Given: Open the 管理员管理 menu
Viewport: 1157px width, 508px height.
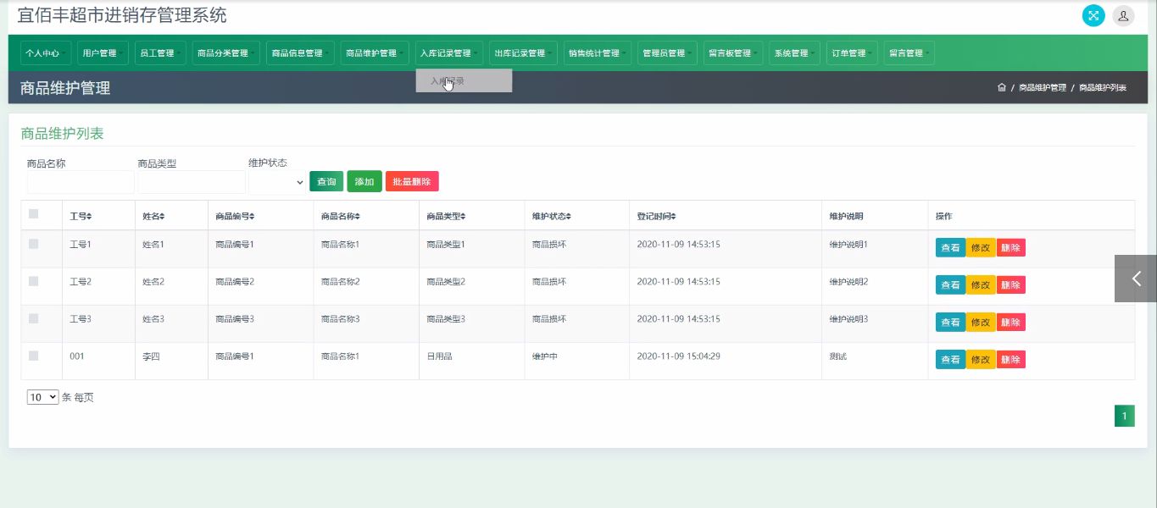Looking at the screenshot, I should pyautogui.click(x=667, y=53).
